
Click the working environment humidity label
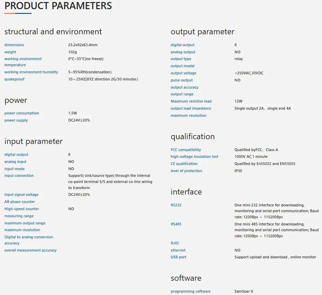(31, 72)
